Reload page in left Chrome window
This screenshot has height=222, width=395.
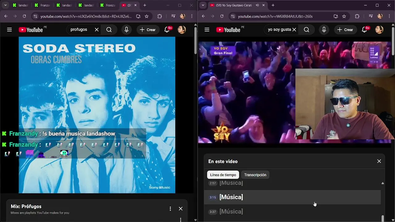(24, 16)
